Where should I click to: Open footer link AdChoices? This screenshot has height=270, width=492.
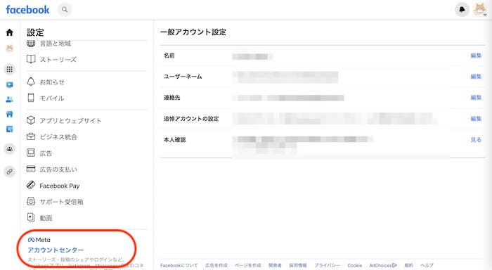coord(383,265)
